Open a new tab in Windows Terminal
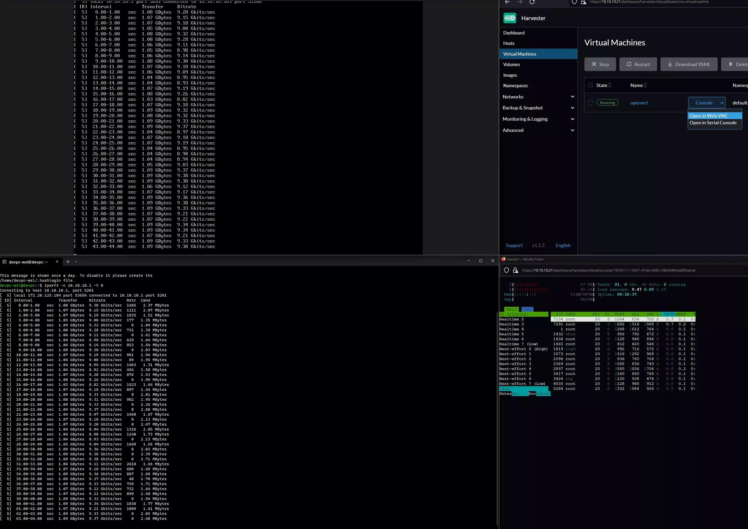This screenshot has height=529, width=748. tap(68, 262)
